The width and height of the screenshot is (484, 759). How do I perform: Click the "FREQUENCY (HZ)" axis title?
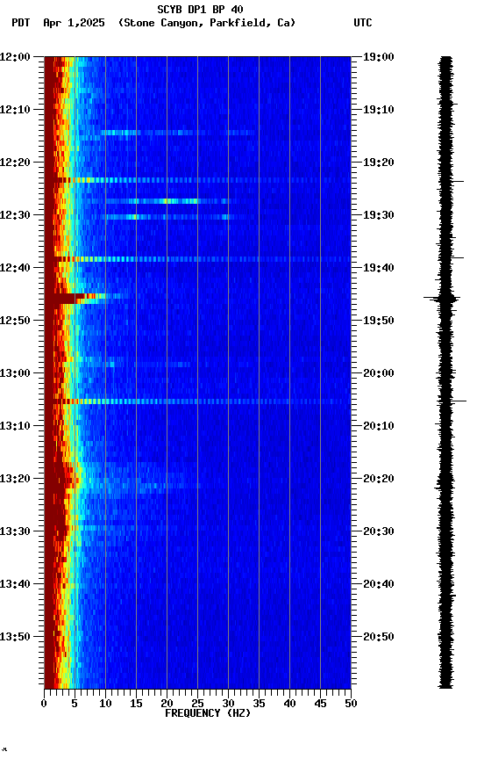tap(208, 713)
